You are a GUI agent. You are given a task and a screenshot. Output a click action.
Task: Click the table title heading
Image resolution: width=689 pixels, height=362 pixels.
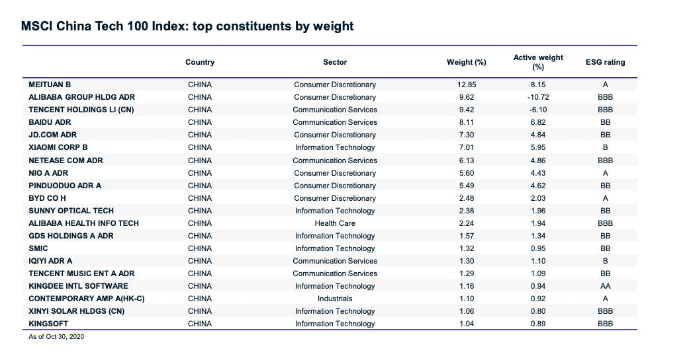tap(187, 26)
